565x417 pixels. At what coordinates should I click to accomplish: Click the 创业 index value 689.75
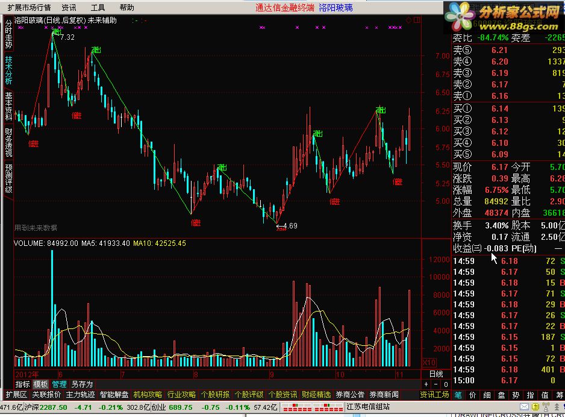click(x=181, y=407)
